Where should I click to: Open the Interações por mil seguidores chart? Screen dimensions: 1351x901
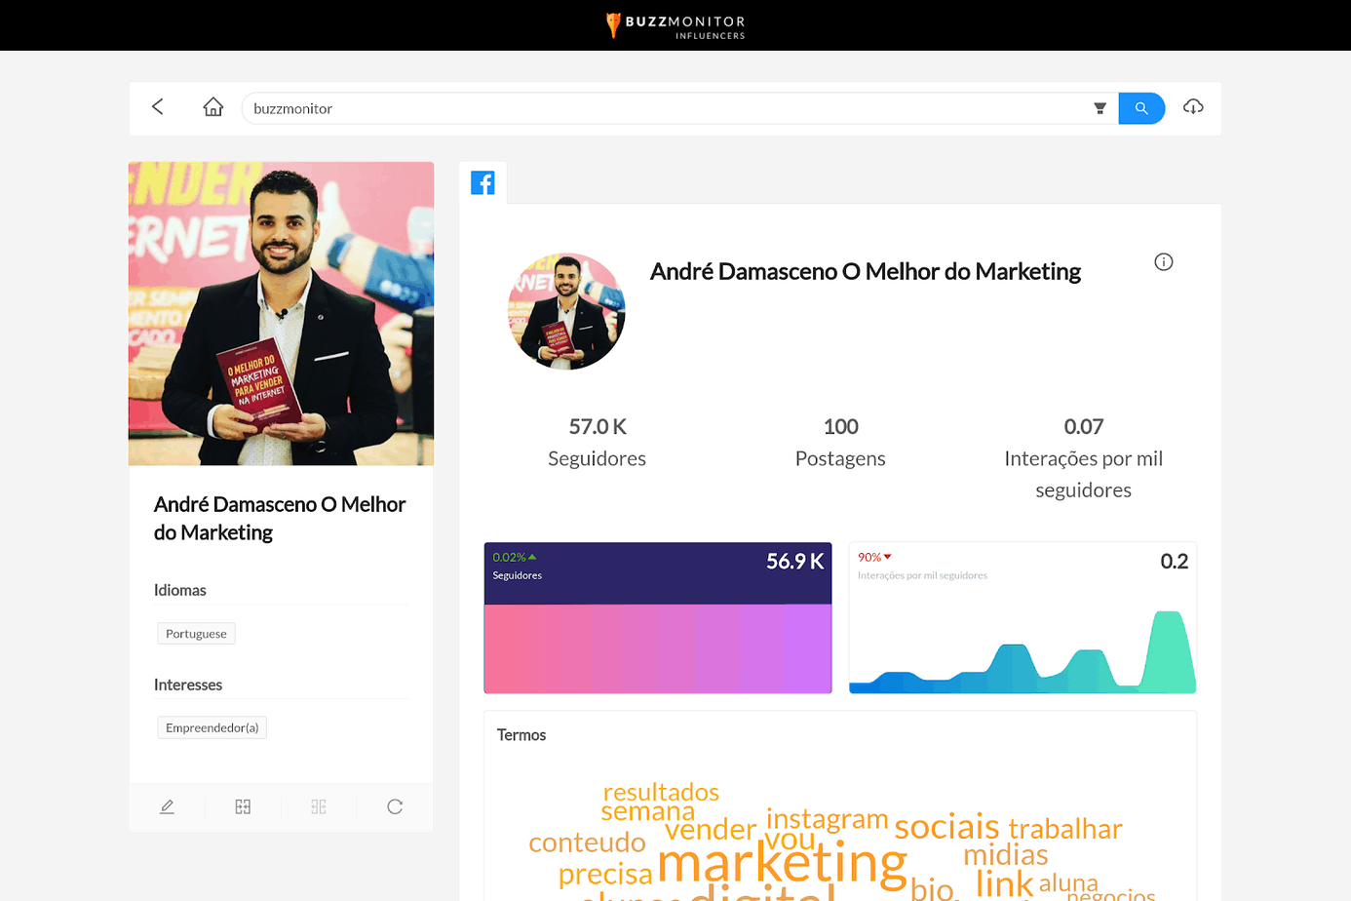click(x=1023, y=617)
